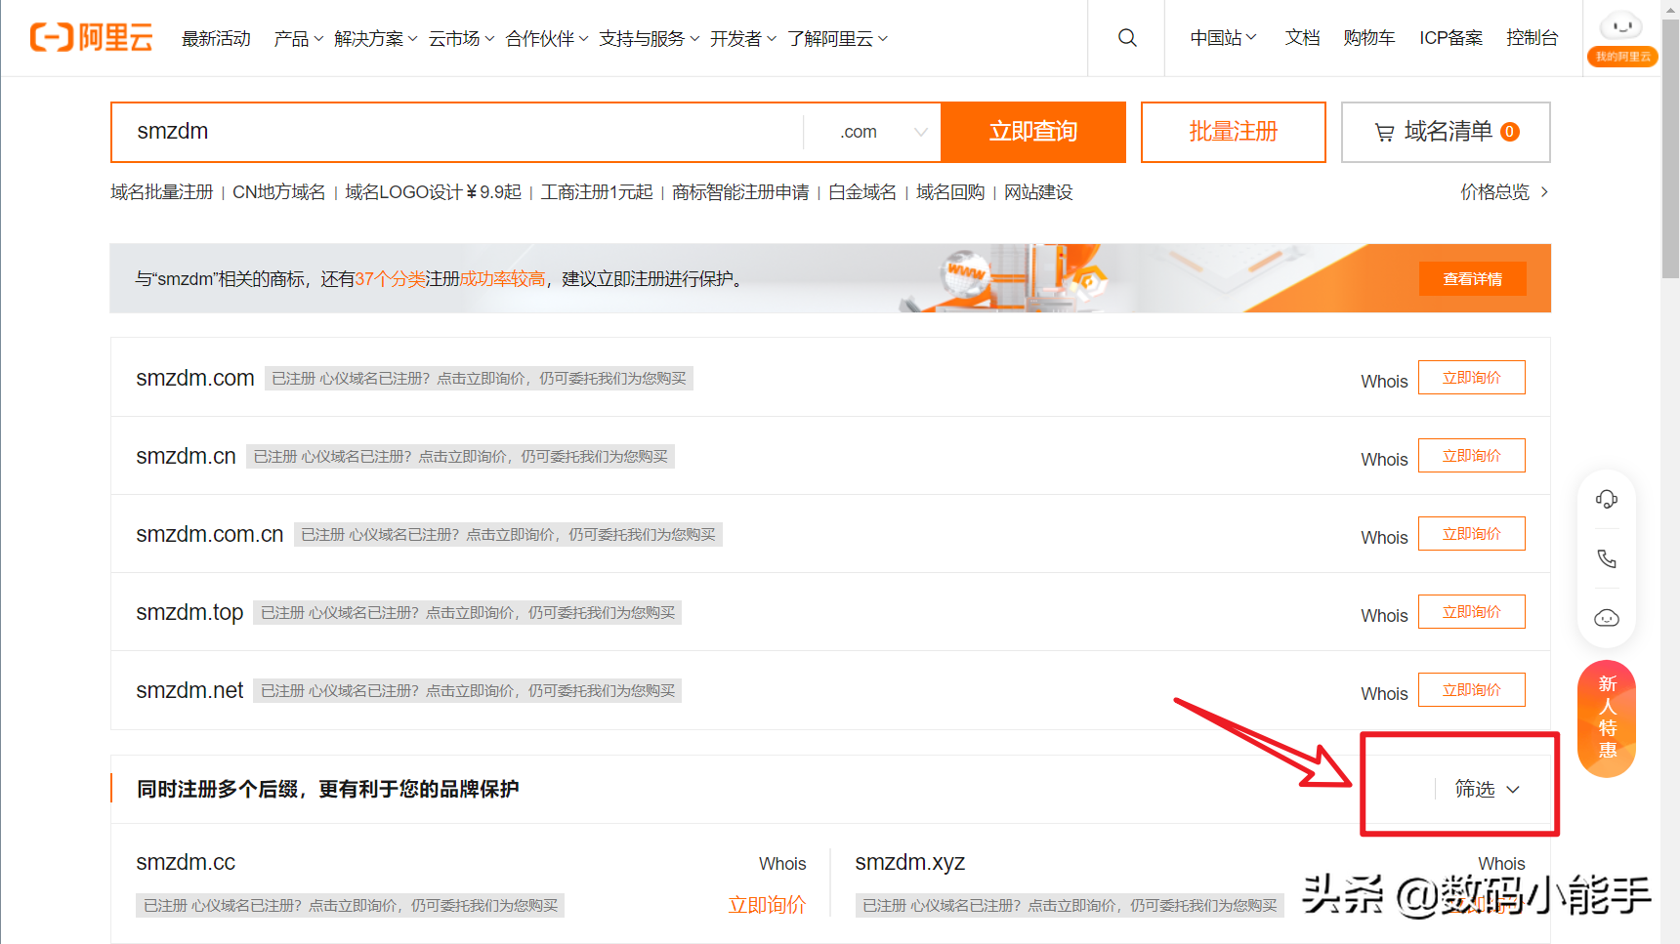Image resolution: width=1680 pixels, height=944 pixels.
Task: Open the CN地方域名 link
Action: [278, 192]
